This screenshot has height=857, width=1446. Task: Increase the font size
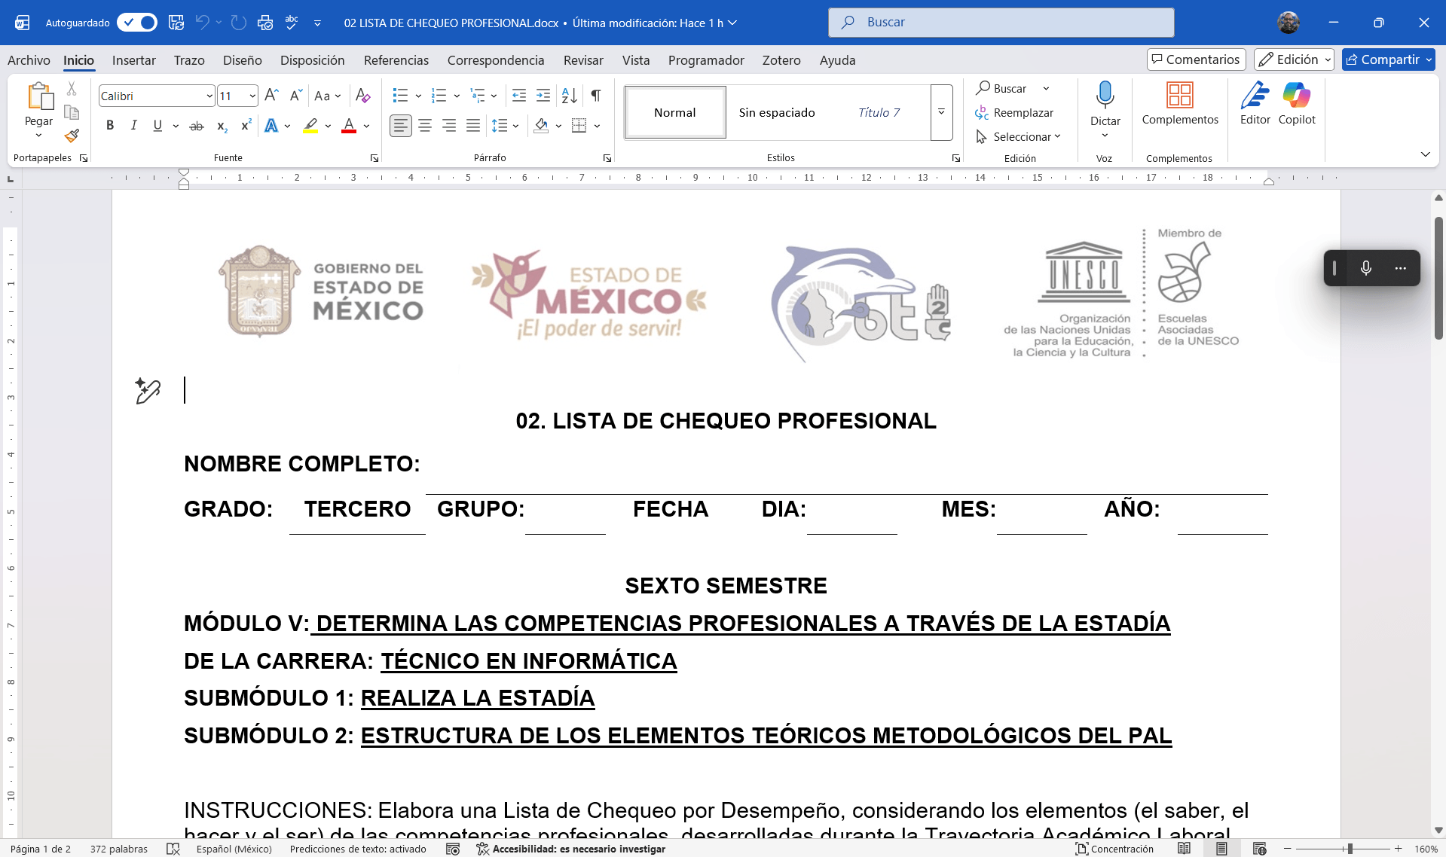(x=271, y=95)
